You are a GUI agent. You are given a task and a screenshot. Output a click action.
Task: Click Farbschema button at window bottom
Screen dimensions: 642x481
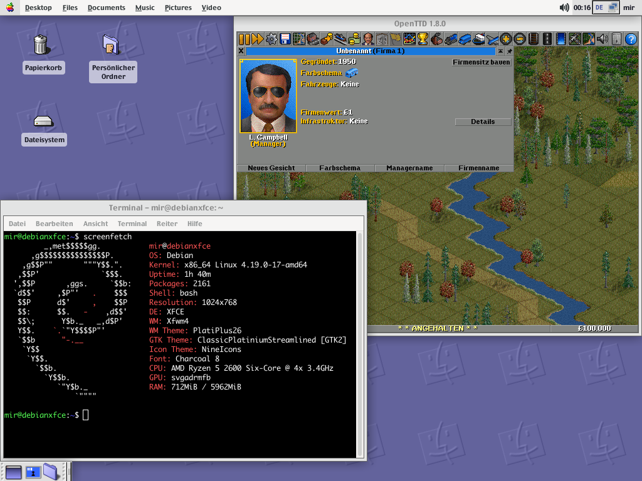pos(340,168)
